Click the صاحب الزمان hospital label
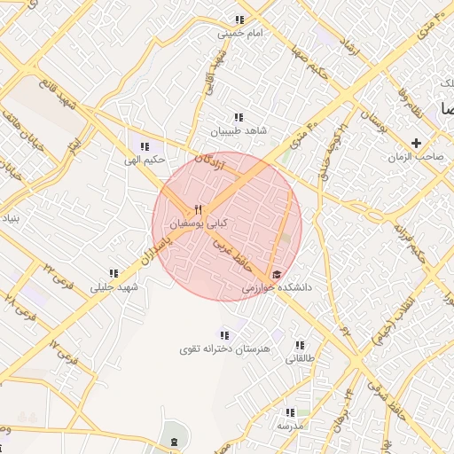The image size is (454, 454). pyautogui.click(x=416, y=157)
